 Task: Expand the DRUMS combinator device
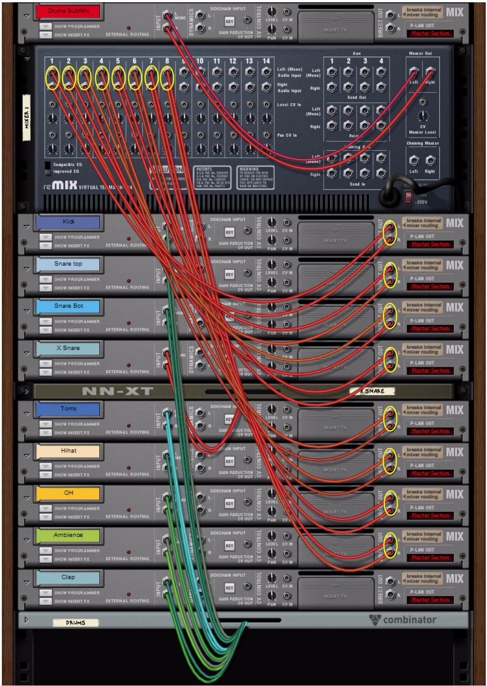click(x=27, y=620)
